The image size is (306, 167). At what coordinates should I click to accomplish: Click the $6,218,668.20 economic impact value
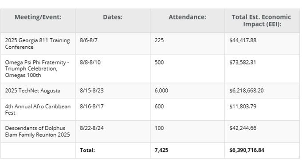click(247, 91)
